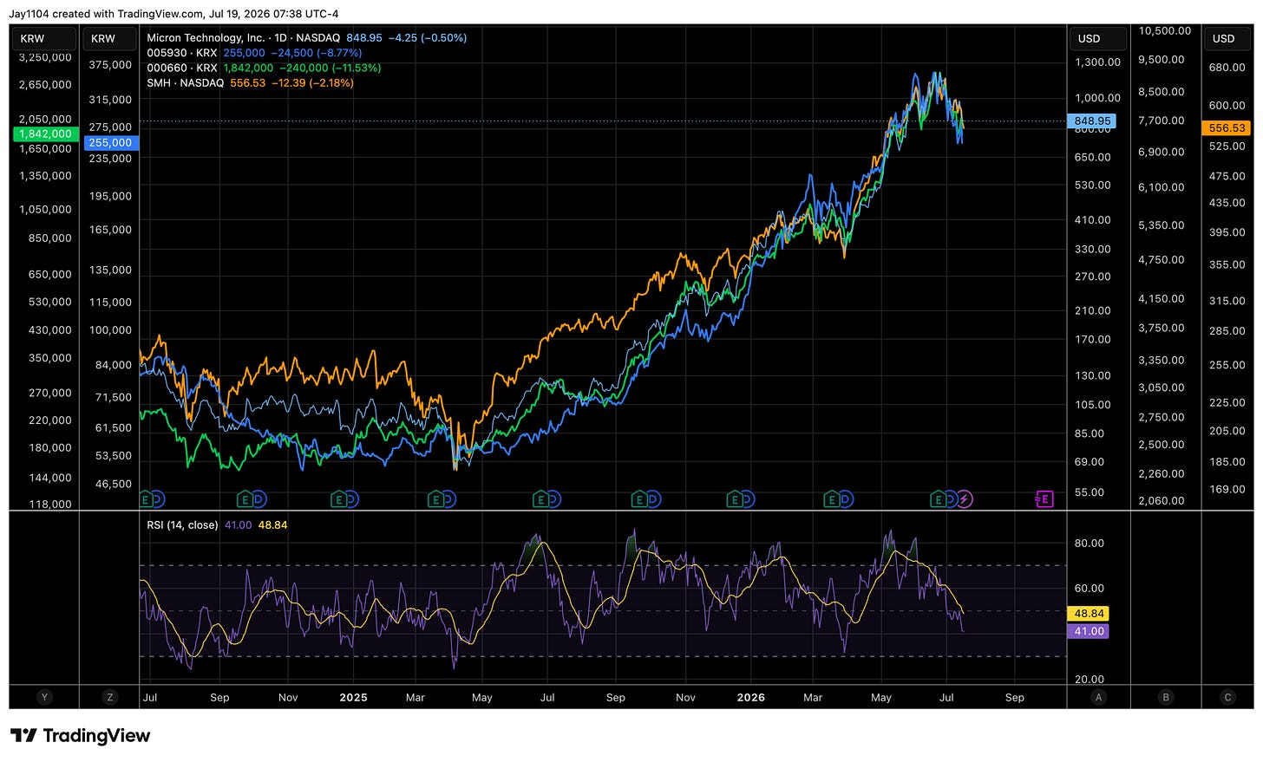Click the 3,250,000 axis value

pos(44,57)
